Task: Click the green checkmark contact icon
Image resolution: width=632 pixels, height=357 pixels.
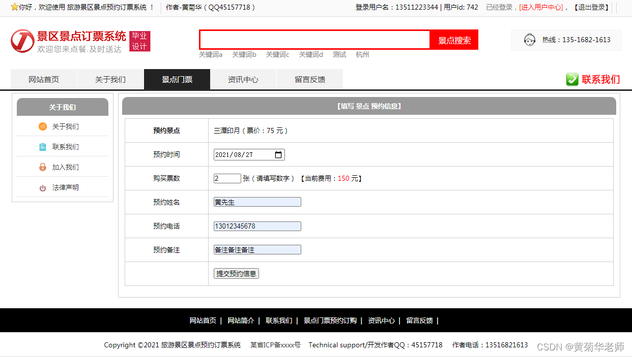Action: coord(572,79)
